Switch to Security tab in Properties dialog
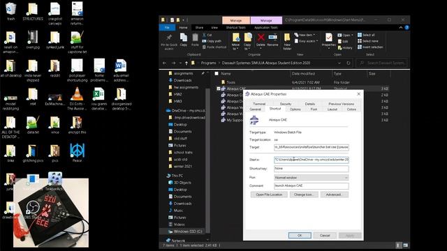447x251 pixels. point(286,104)
